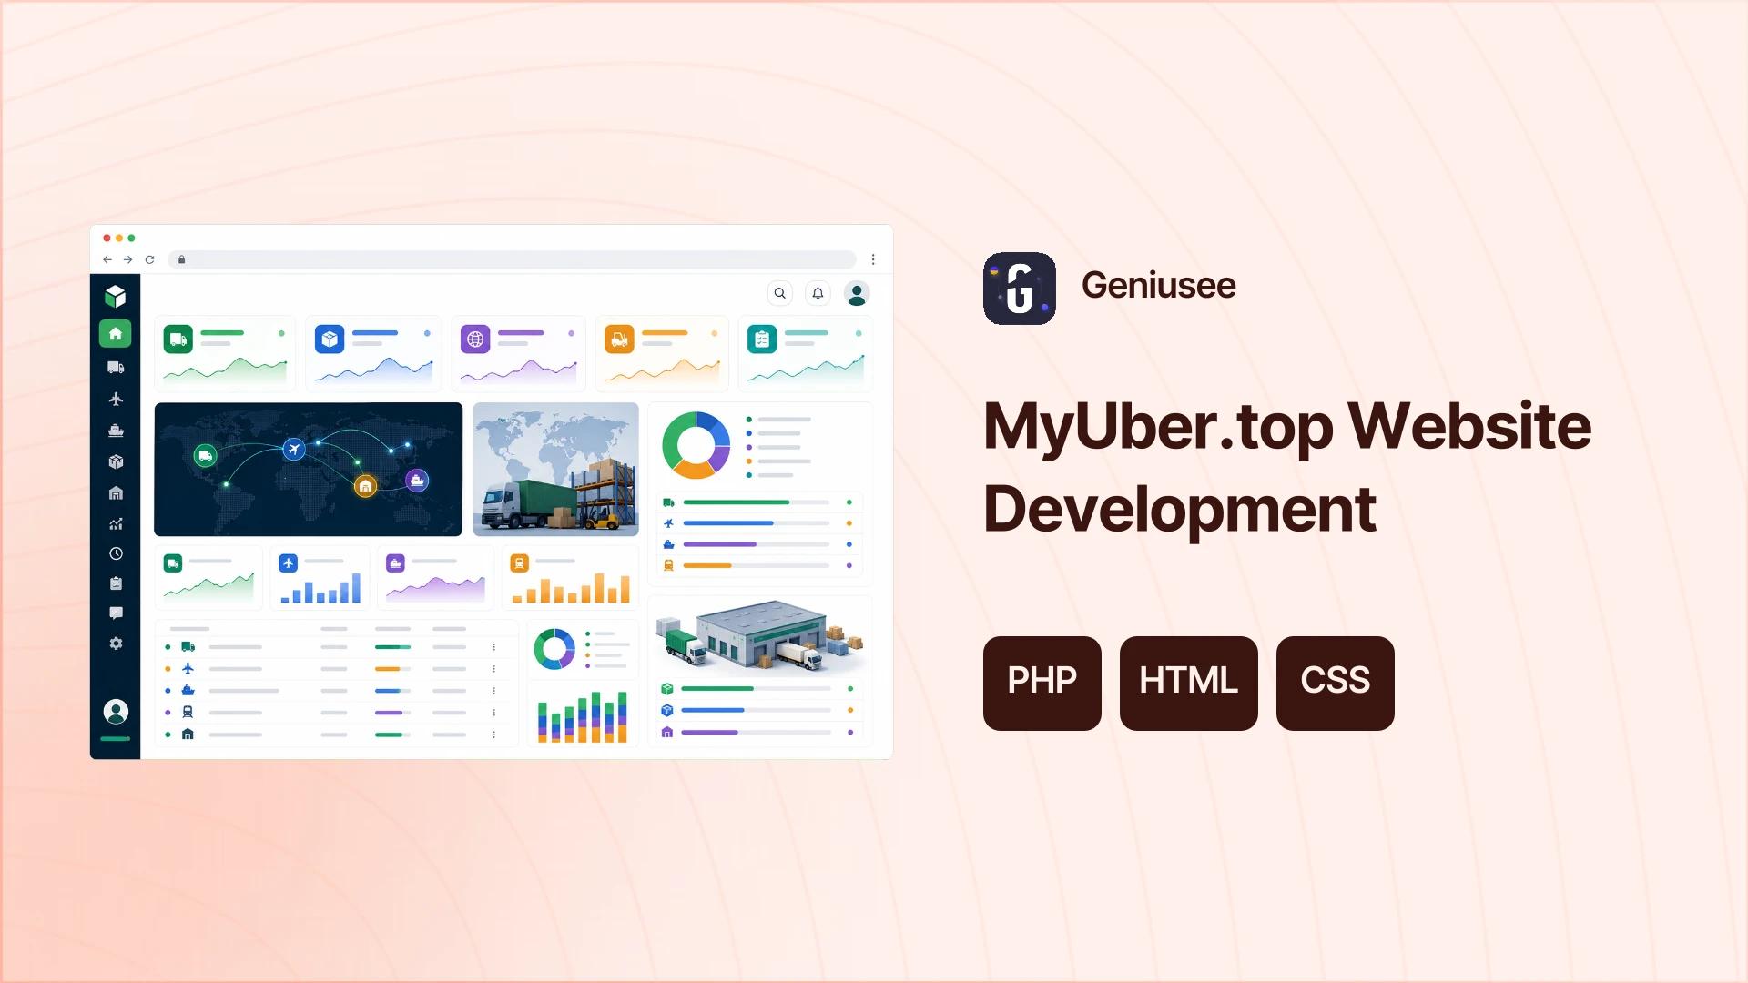Click the purple globe icon on the third stat card
The width and height of the screenshot is (1748, 983).
tap(475, 339)
